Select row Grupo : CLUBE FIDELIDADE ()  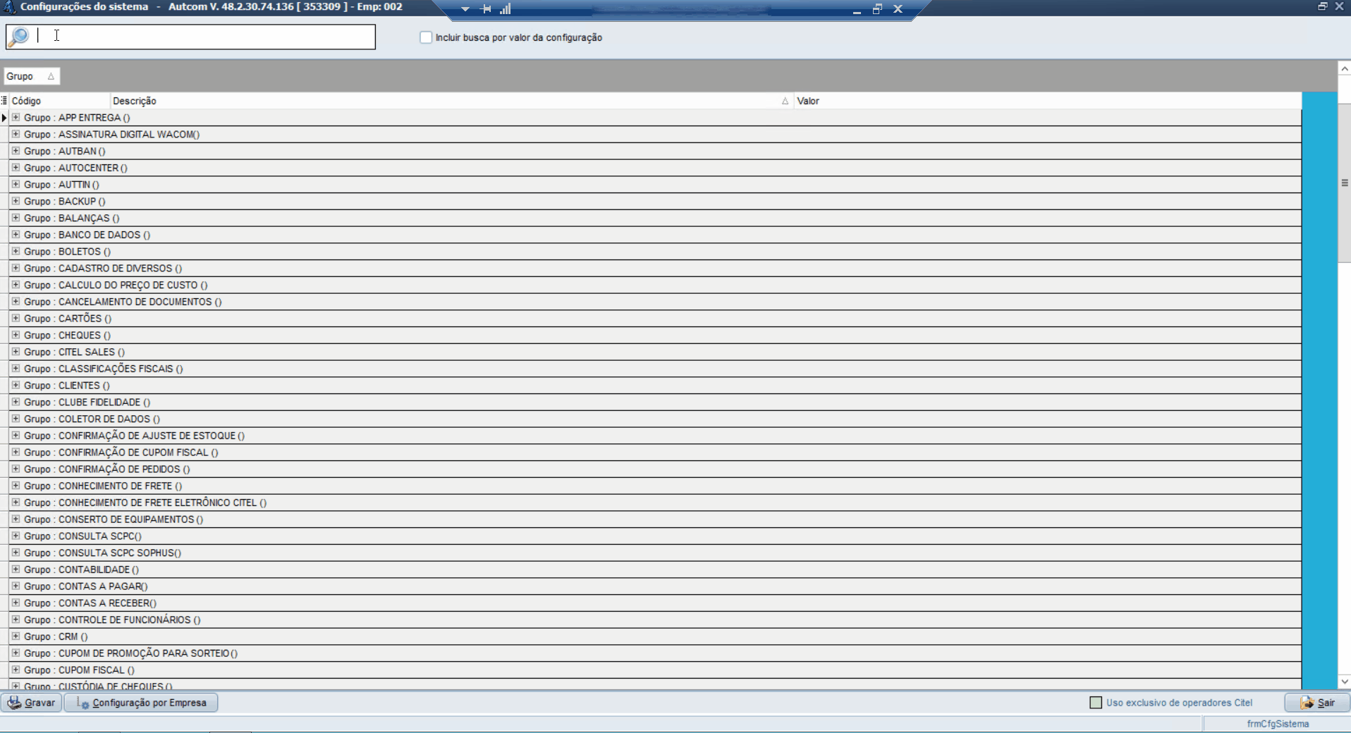656,402
